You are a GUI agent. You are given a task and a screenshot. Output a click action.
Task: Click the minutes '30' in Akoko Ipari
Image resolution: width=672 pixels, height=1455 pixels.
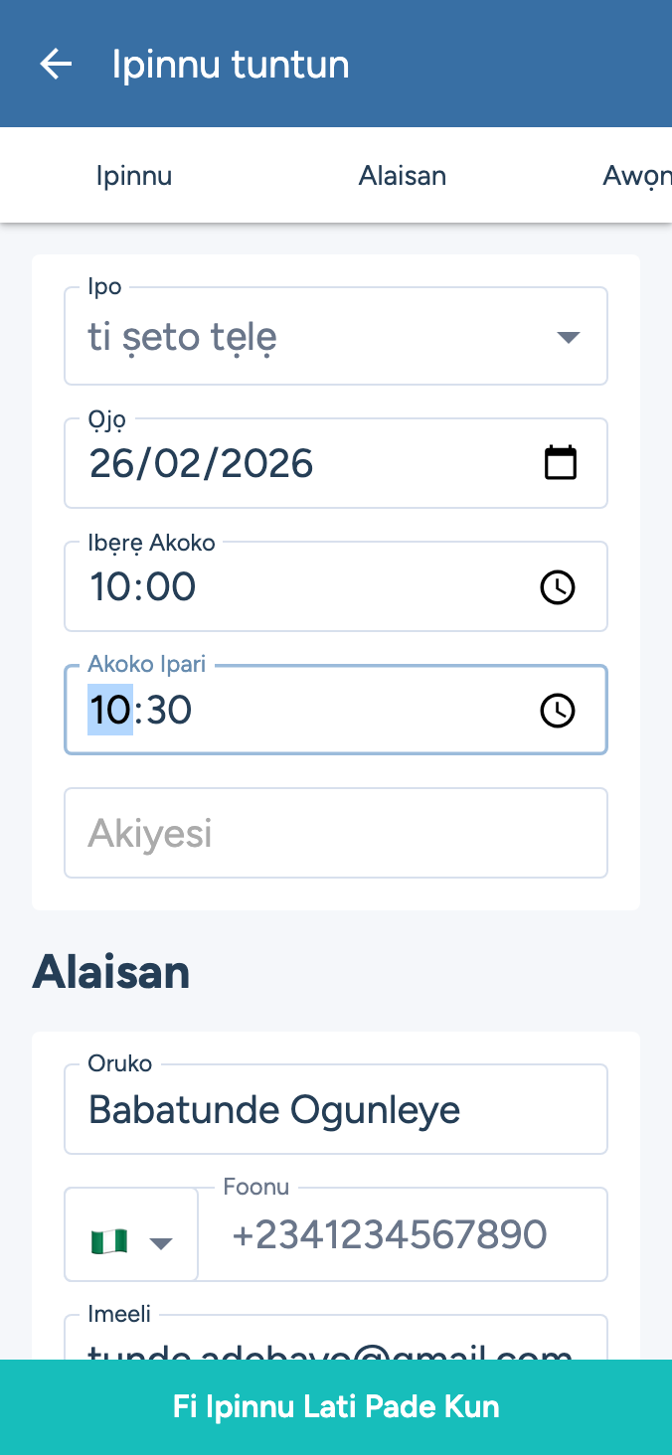pos(168,710)
